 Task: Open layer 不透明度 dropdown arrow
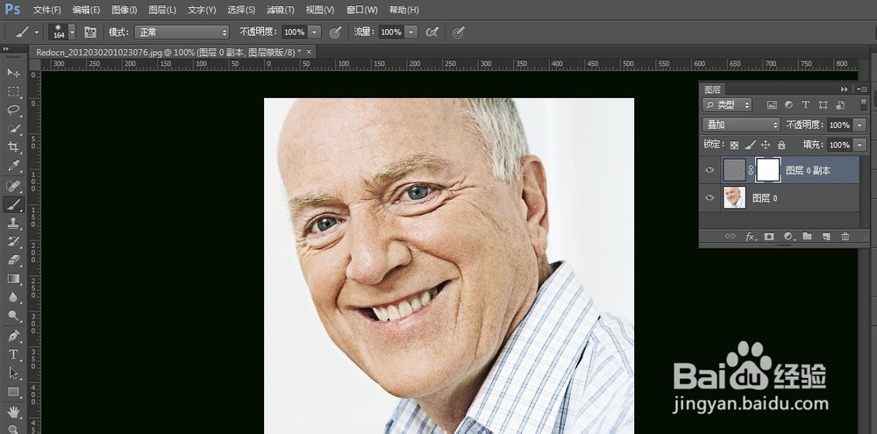pos(860,125)
